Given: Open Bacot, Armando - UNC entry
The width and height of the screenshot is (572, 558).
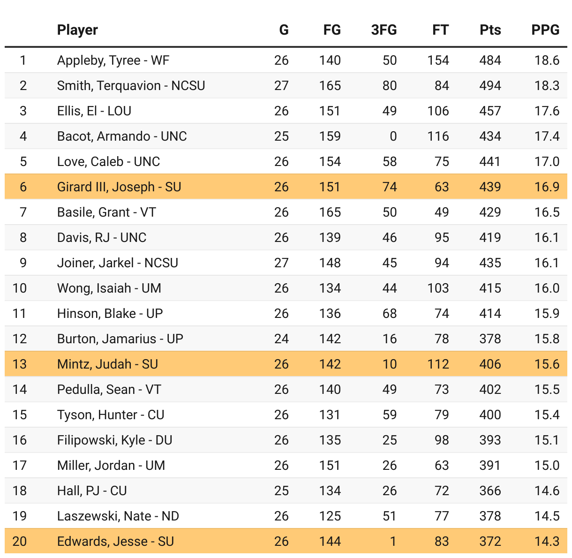Looking at the screenshot, I should coord(122,136).
